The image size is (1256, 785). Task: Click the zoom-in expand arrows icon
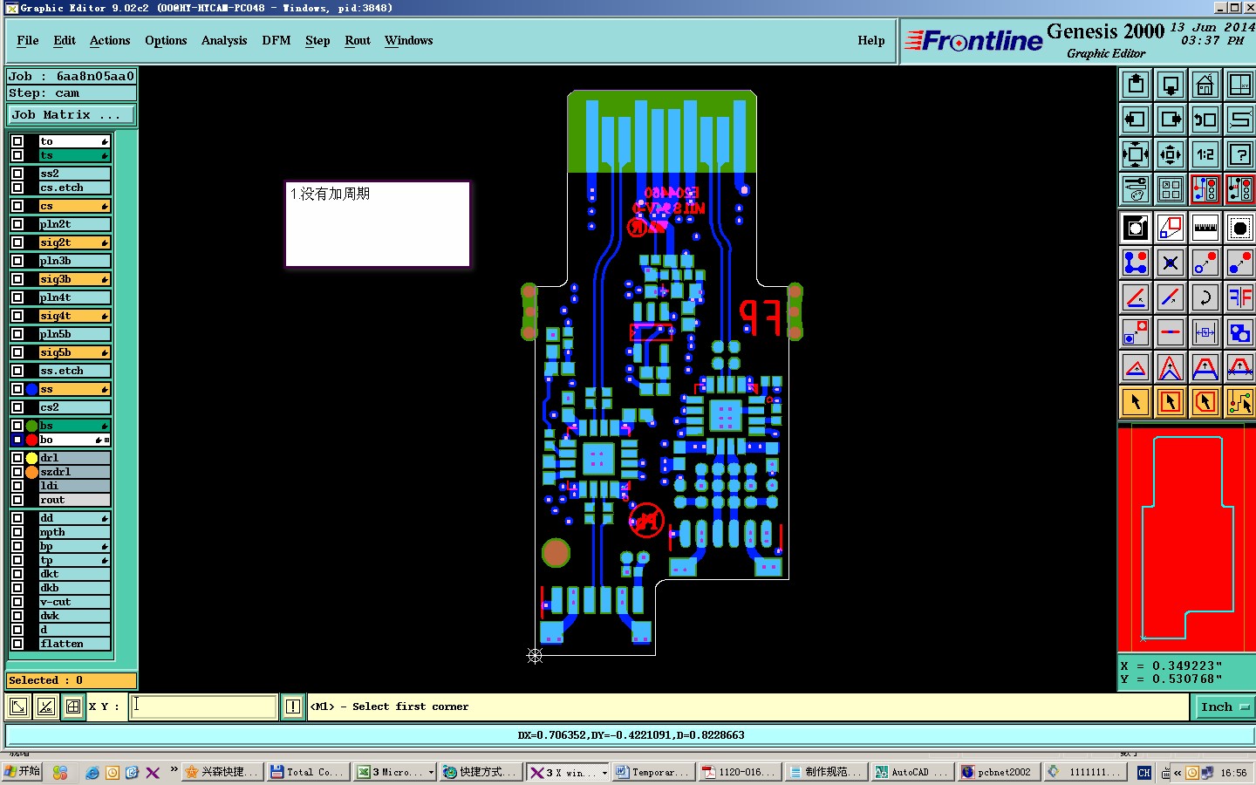click(1136, 154)
